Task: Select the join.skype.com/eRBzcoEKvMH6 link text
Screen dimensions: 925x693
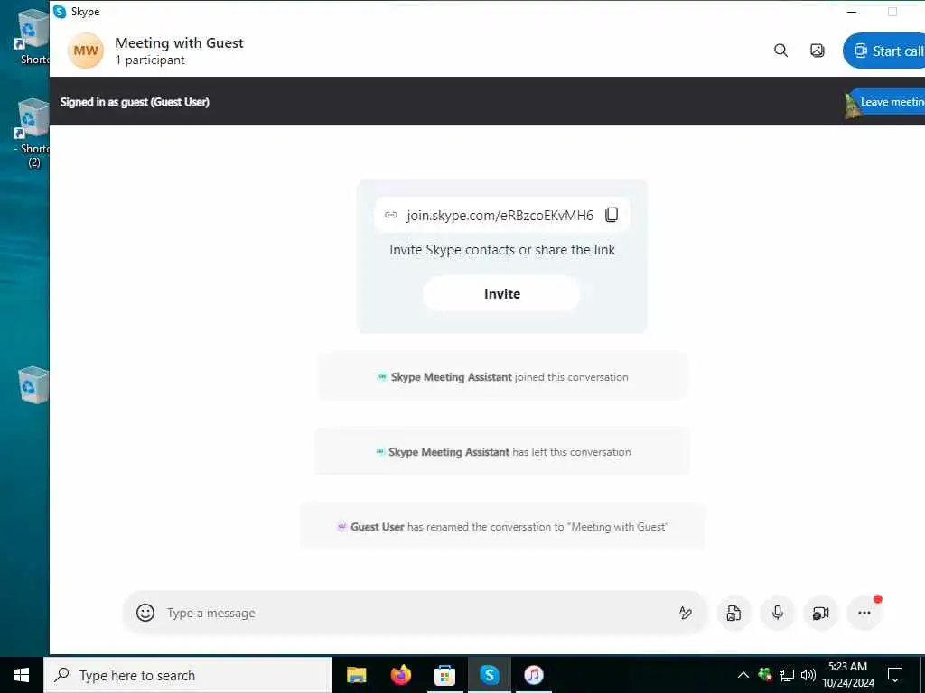Action: point(500,215)
